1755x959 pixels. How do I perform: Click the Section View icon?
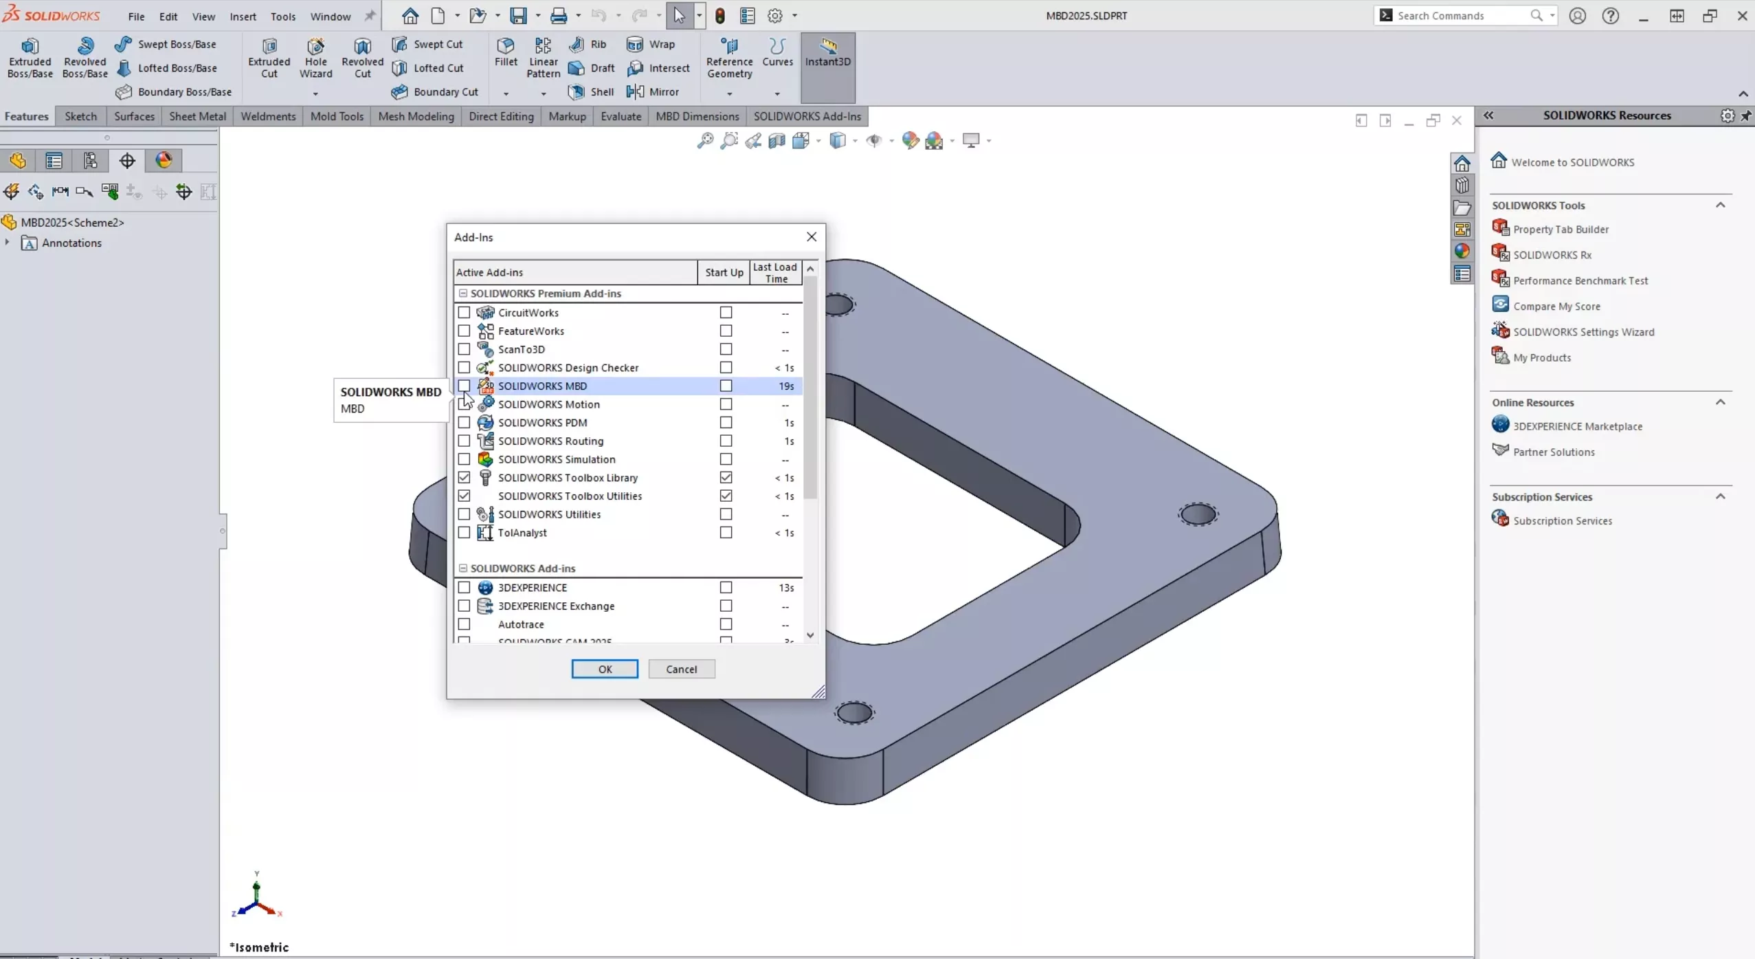[x=776, y=141]
